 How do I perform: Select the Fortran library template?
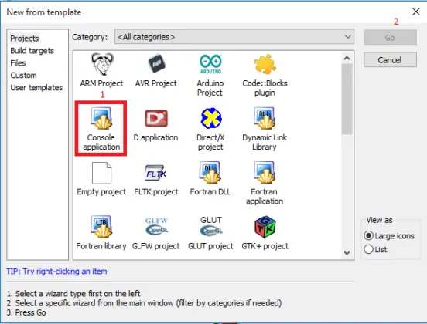pyautogui.click(x=101, y=233)
